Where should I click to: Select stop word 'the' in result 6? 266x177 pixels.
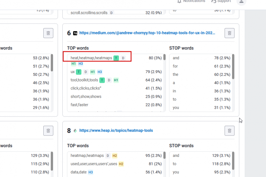coord(175,74)
